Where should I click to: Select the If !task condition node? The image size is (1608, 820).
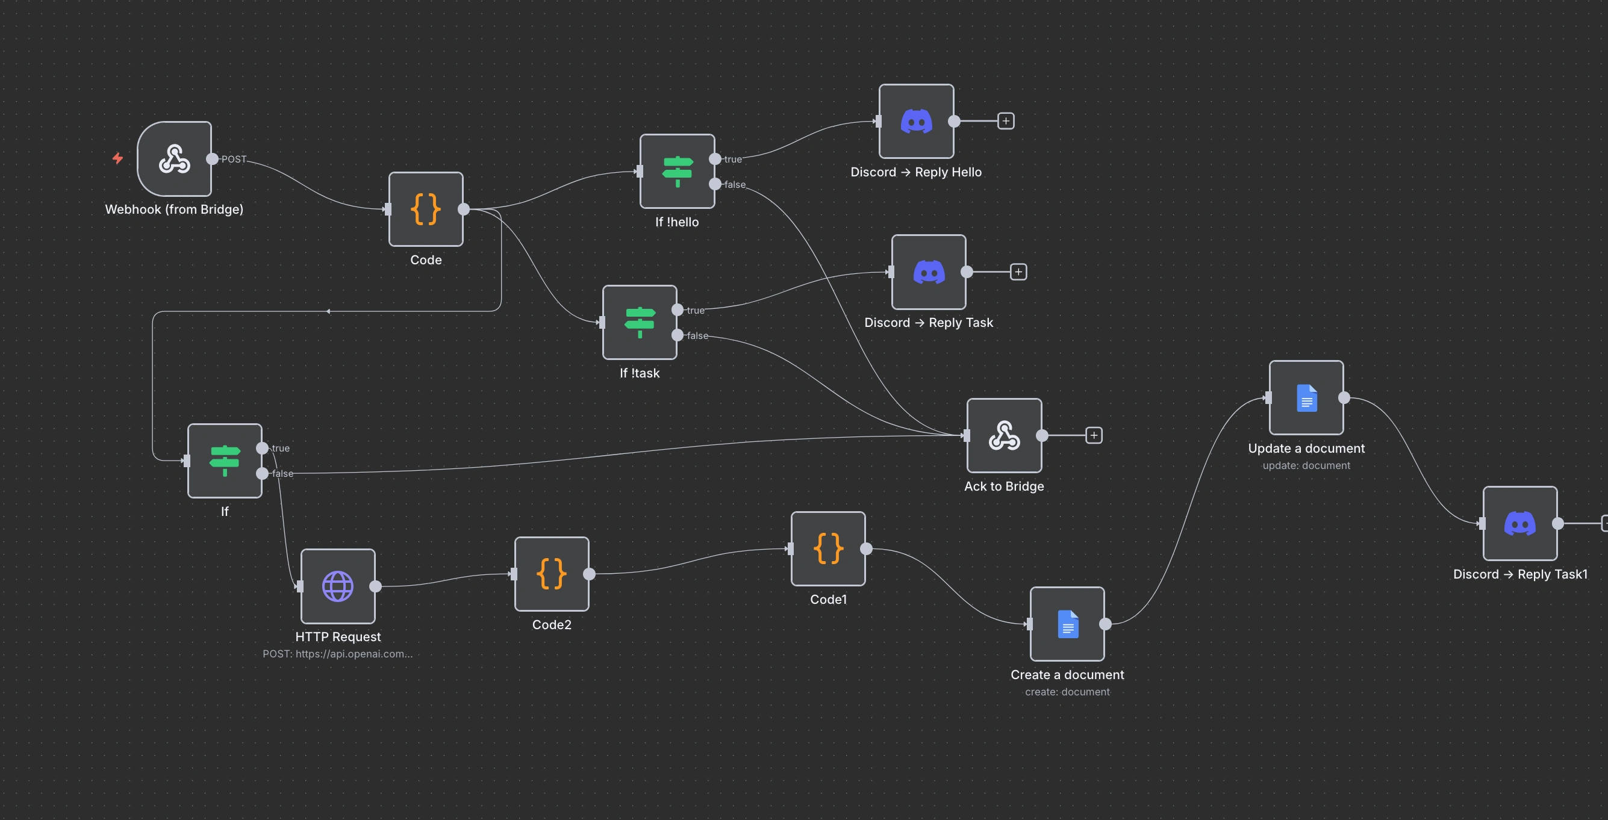point(639,322)
